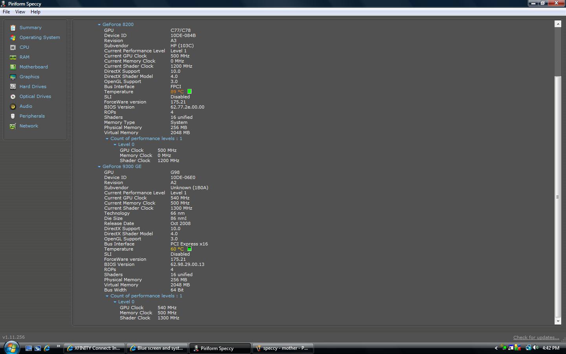Image resolution: width=566 pixels, height=354 pixels.
Task: Click the network tray icon
Action: 529,348
